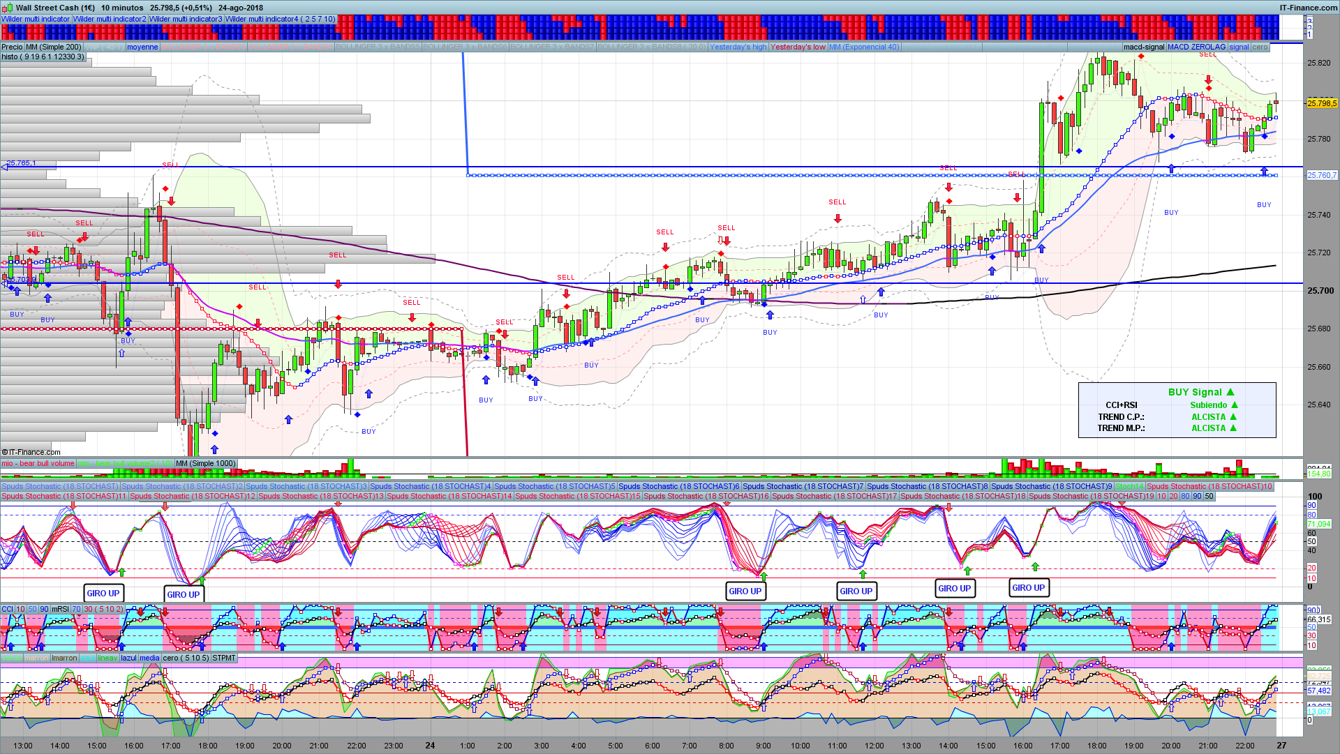Click the macd-signal indicator label

1144,47
